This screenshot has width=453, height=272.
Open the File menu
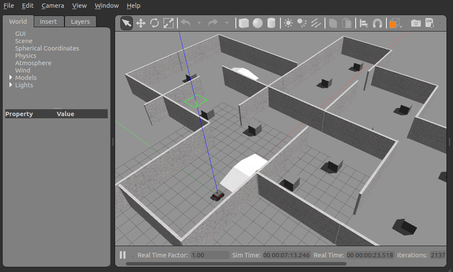(9, 6)
